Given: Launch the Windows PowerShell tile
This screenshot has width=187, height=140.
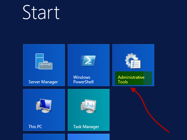Looking at the screenshot, I should [89, 65].
